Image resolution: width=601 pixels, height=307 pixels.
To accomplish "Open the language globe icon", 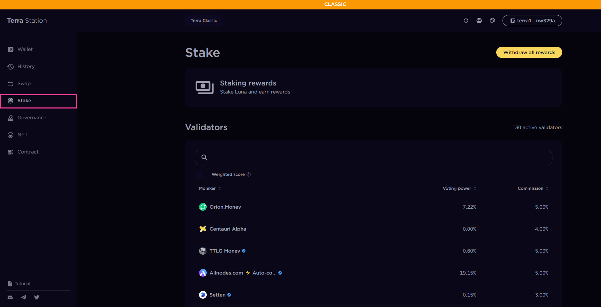I will coord(479,21).
